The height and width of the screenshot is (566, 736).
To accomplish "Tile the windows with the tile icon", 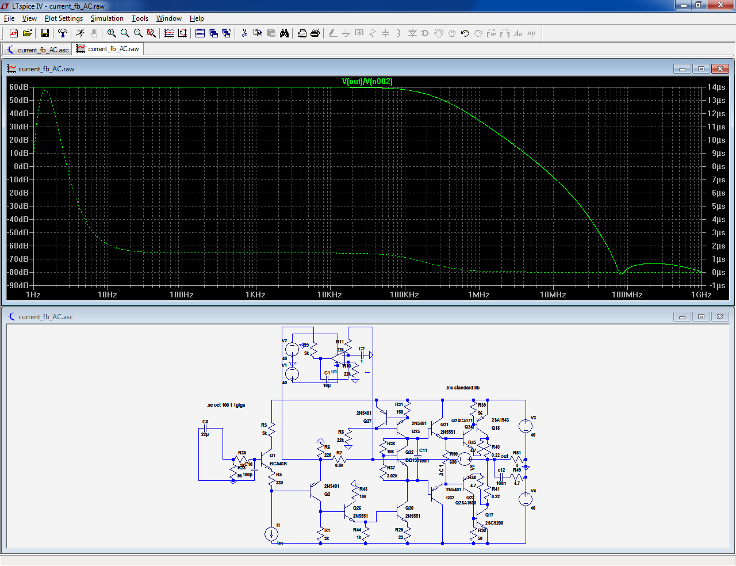I will coord(200,33).
